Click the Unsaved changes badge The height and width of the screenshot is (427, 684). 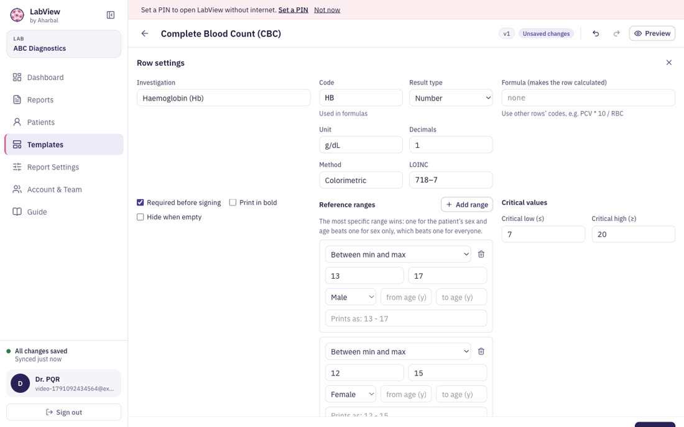pyautogui.click(x=546, y=34)
